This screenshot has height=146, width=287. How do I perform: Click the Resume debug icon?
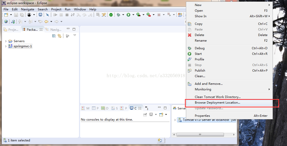coord(55,15)
